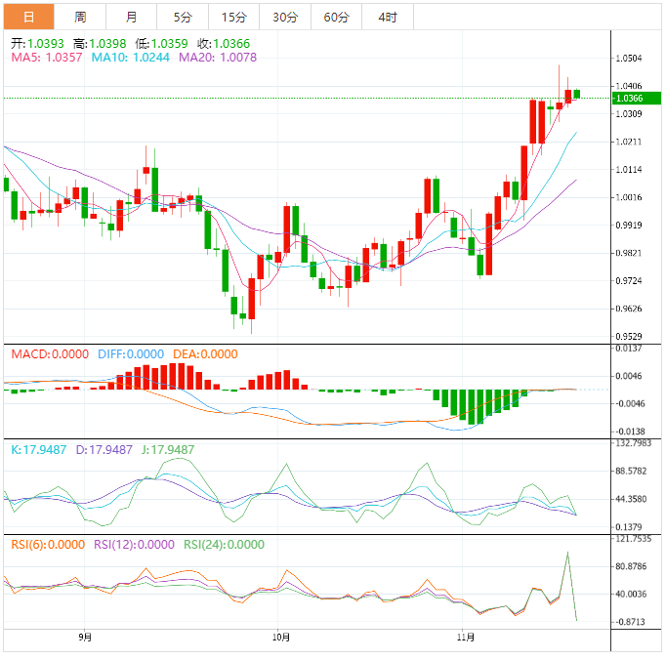Click the MA10 moving average label

(x=130, y=58)
